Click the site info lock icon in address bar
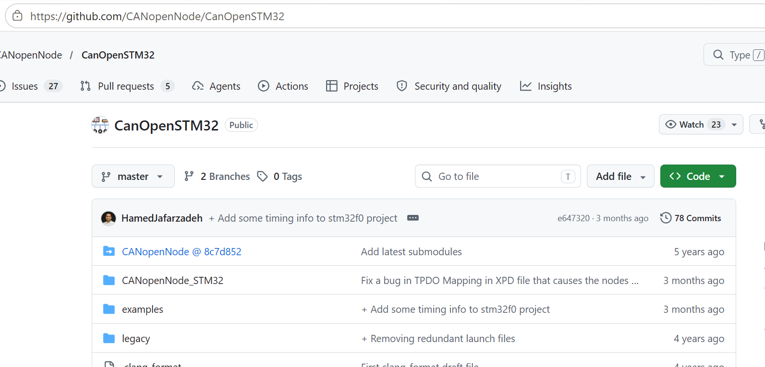The width and height of the screenshot is (765, 367). [17, 16]
